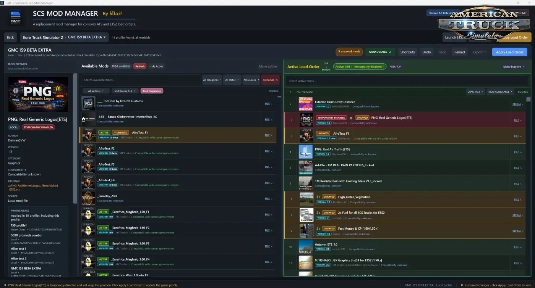The image size is (535, 288).
Task: Open the MOD ICONS: LARGE dropdown
Action: coord(500,92)
